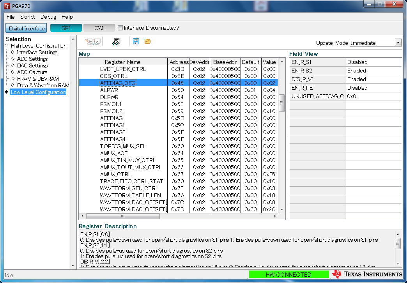Edit the UNUSED_AFEDIAG_C value 0x0
The image size is (407, 283).
(373, 96)
